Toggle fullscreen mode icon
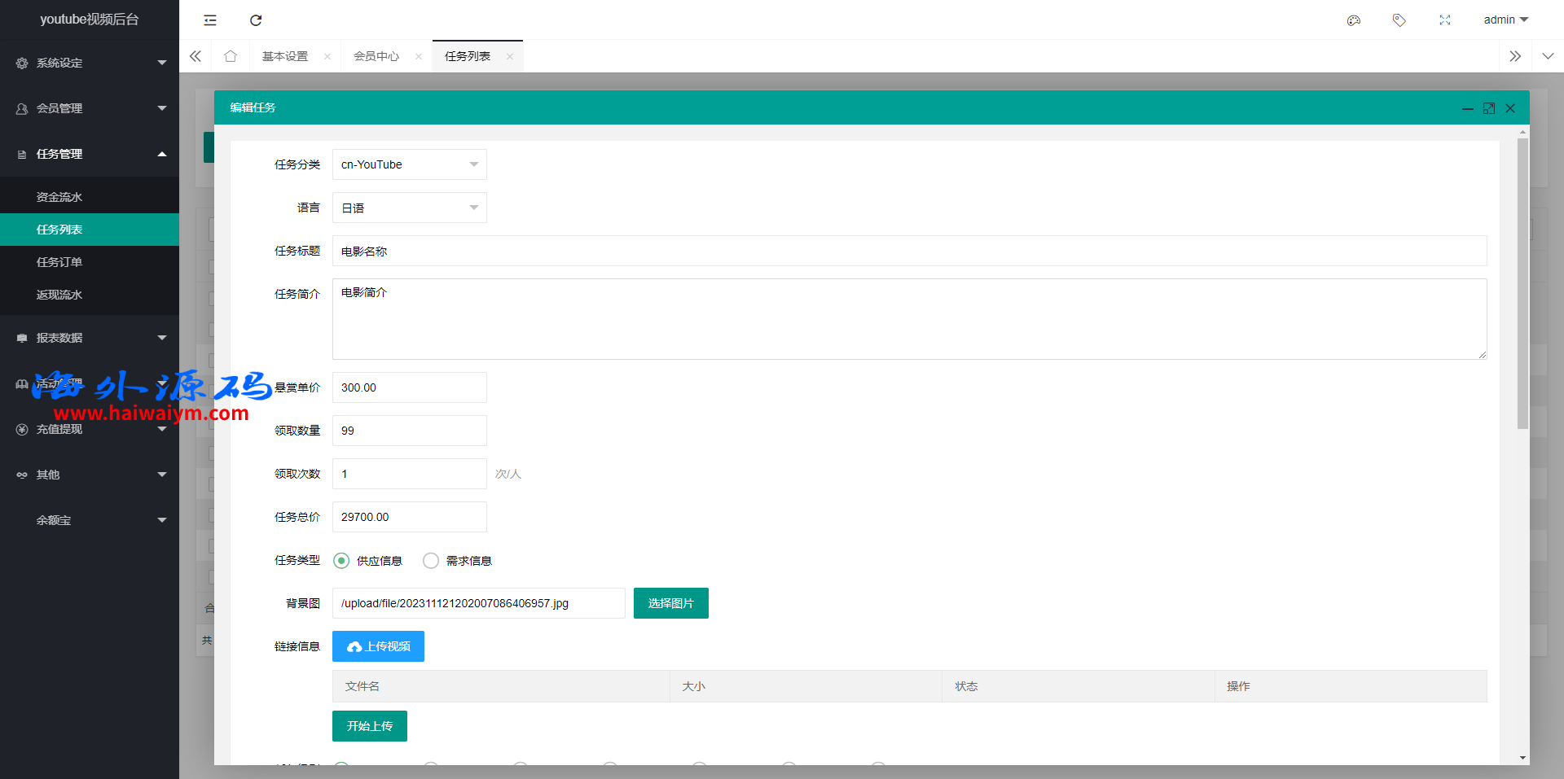Image resolution: width=1564 pixels, height=779 pixels. [1444, 20]
